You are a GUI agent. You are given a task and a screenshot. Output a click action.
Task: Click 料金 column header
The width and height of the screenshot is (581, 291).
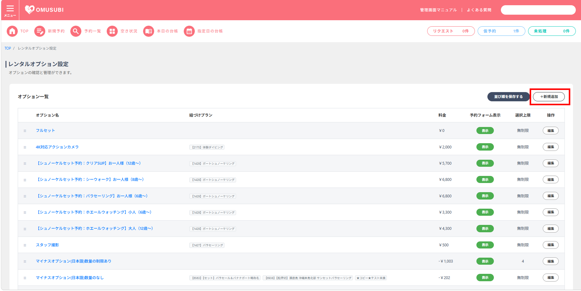click(x=442, y=115)
